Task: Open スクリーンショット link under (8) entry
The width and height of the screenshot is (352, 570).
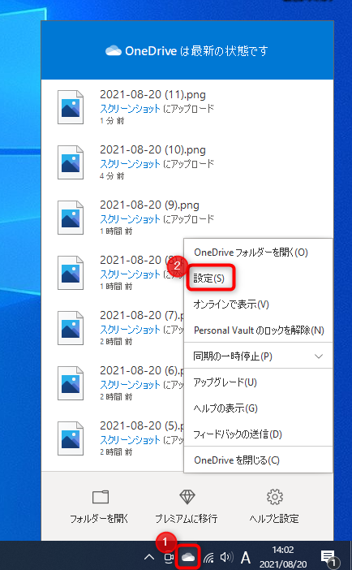Action: 130,274
